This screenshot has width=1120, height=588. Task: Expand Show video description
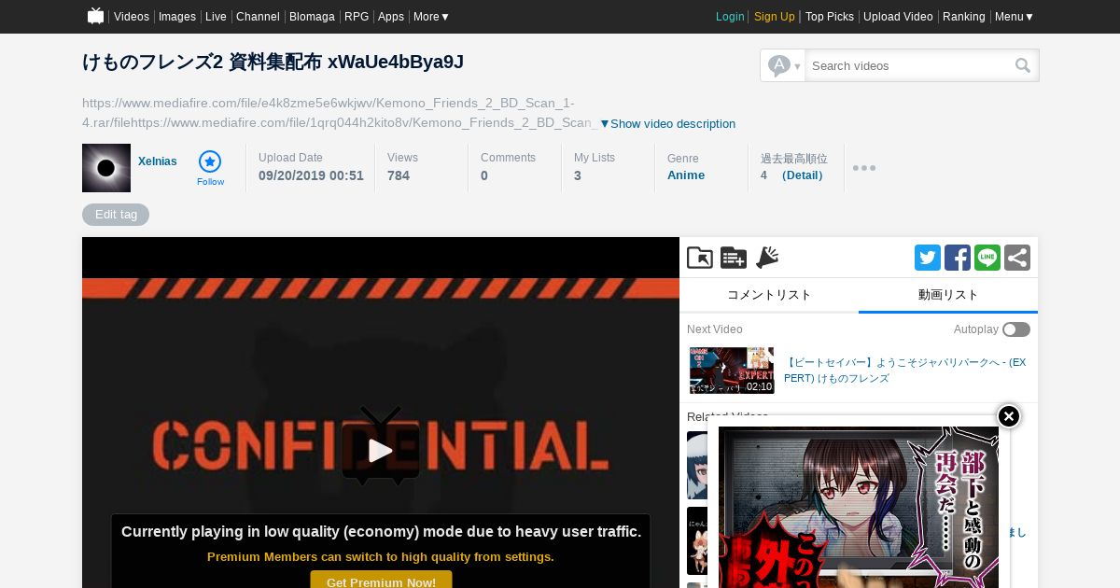pos(667,124)
